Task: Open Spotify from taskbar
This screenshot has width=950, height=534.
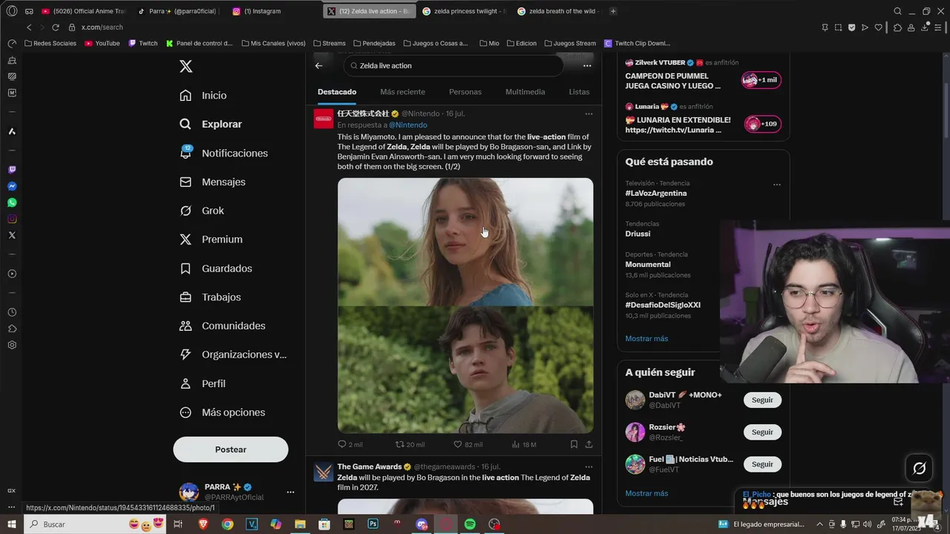Action: [470, 524]
